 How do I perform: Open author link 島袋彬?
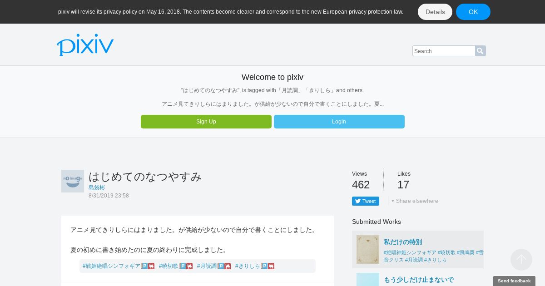pos(97,187)
